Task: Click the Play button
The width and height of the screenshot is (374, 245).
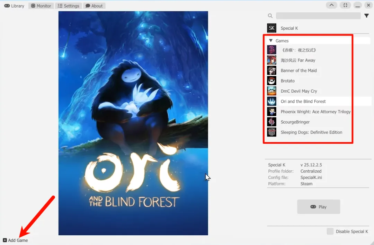Action: coord(319,207)
